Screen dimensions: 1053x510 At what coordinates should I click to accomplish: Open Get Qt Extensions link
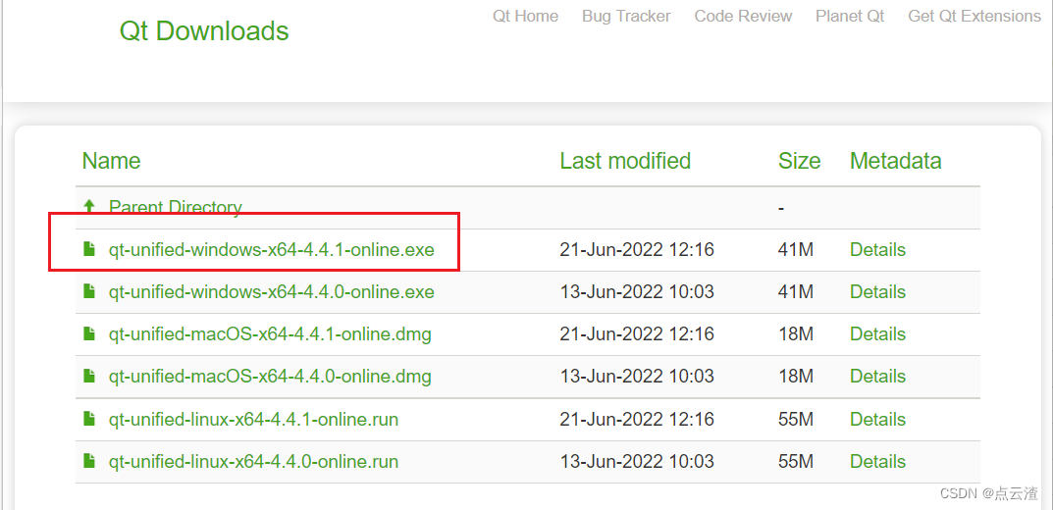pyautogui.click(x=974, y=16)
